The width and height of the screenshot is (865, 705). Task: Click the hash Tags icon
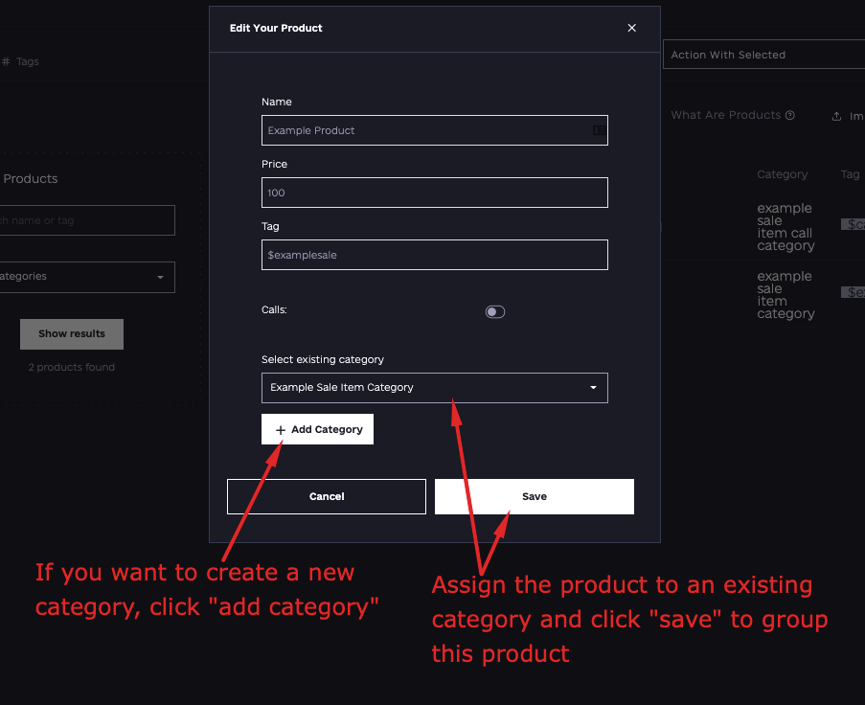click(6, 62)
